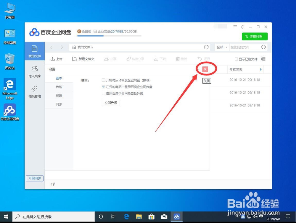The image size is (296, 223).
Task: Click the 下载 download toolbar item
Action: point(160,59)
